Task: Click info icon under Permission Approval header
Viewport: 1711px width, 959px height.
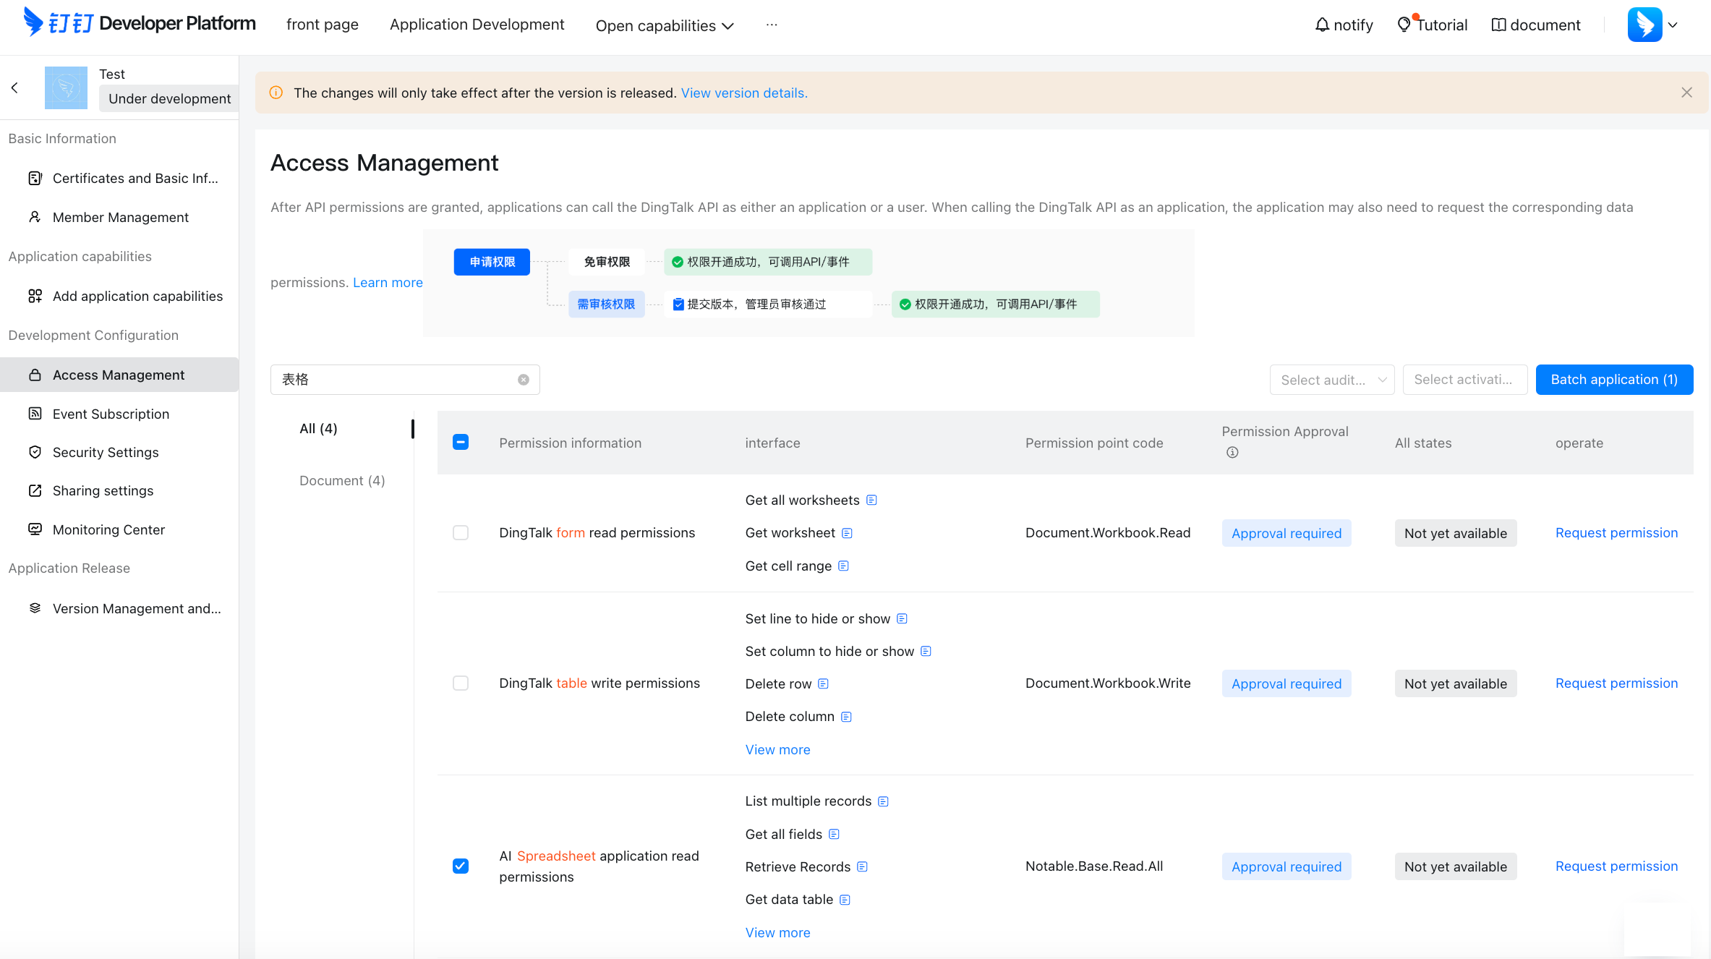Action: pyautogui.click(x=1232, y=452)
